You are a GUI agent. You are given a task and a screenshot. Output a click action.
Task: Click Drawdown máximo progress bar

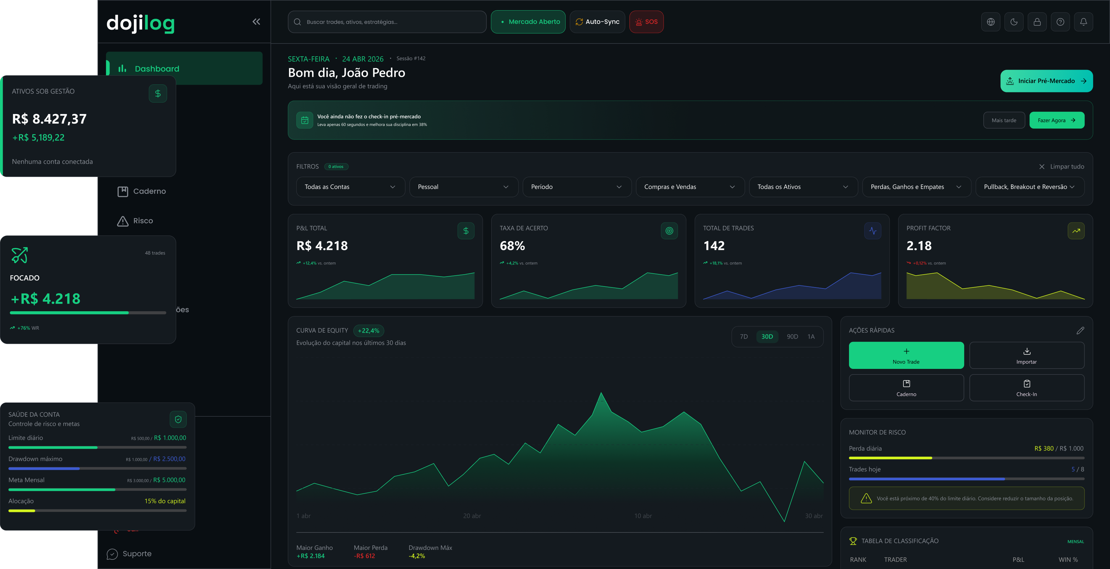97,468
